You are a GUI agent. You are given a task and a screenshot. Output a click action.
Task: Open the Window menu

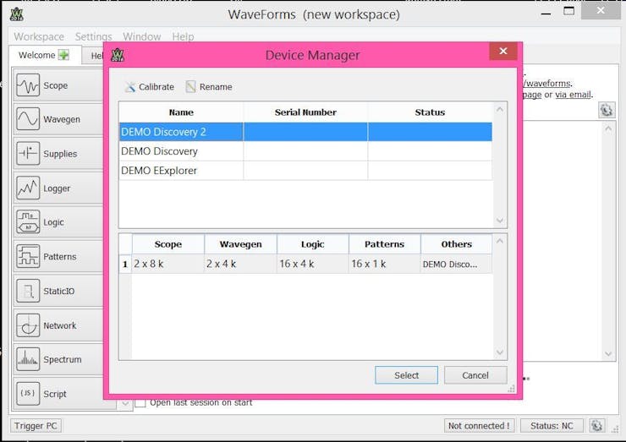[x=142, y=36]
